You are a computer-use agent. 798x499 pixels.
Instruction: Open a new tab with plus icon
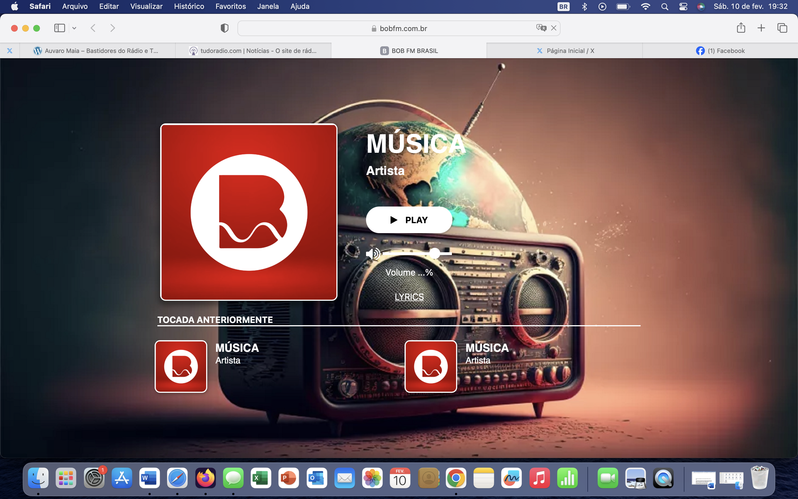pos(761,28)
